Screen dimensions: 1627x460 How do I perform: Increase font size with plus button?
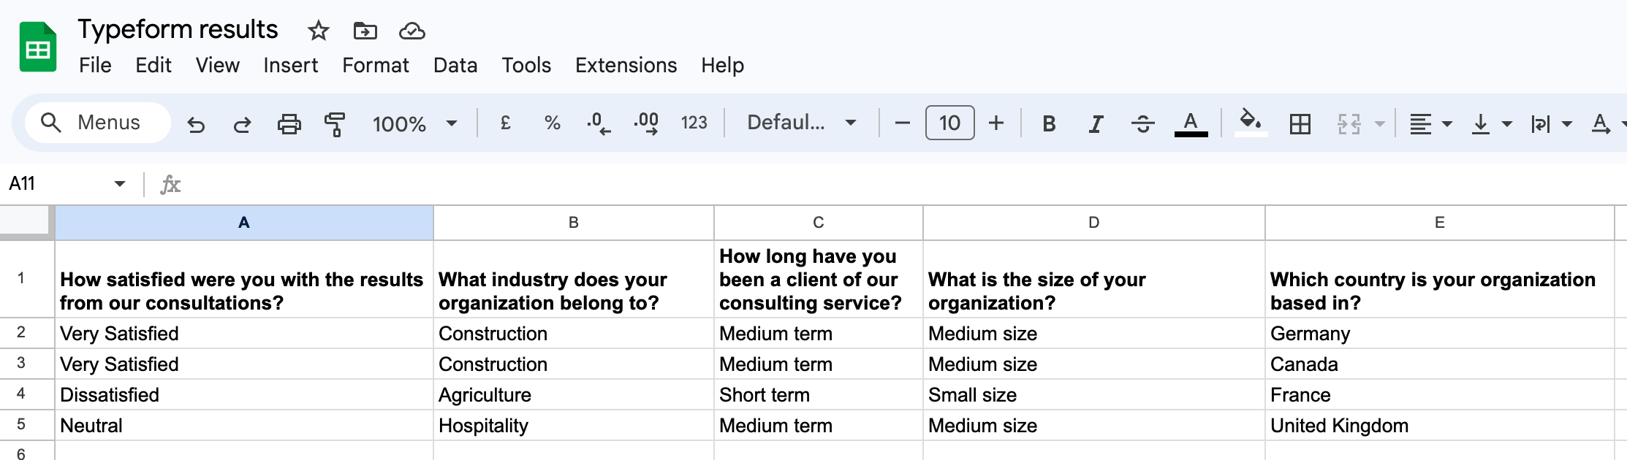[x=995, y=123]
